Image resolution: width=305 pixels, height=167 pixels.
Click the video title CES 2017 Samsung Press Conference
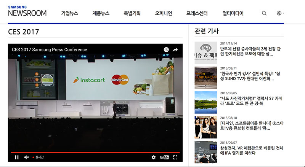pos(50,50)
